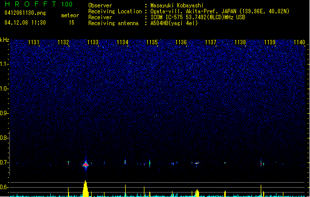
Task: Click the 0.7 kHz frequency axis label
Action: pyautogui.click(x=4, y=163)
